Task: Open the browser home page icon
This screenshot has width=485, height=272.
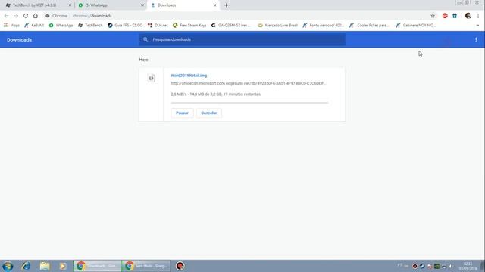Action: point(36,16)
